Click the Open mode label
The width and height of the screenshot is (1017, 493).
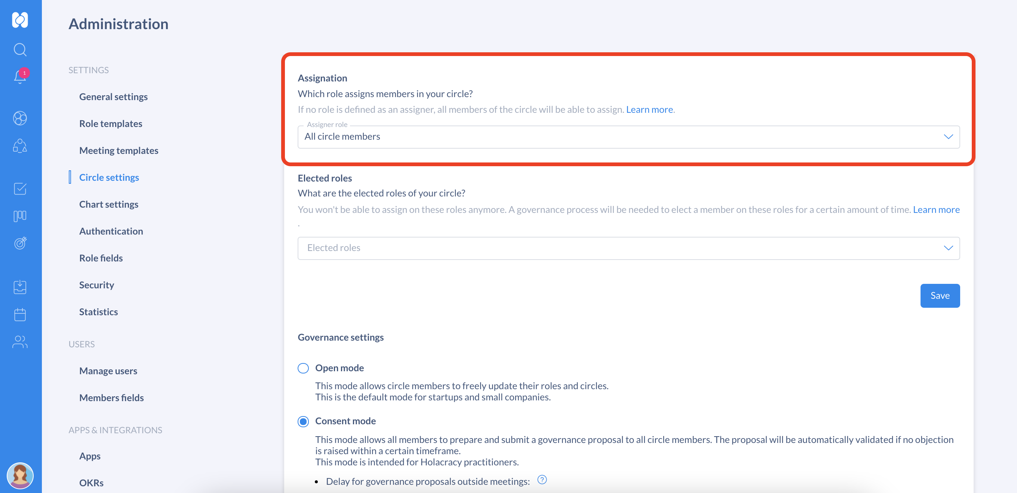pos(339,368)
